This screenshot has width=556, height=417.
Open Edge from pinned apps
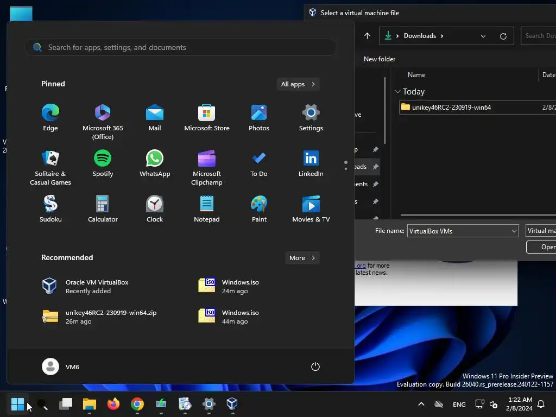point(50,118)
